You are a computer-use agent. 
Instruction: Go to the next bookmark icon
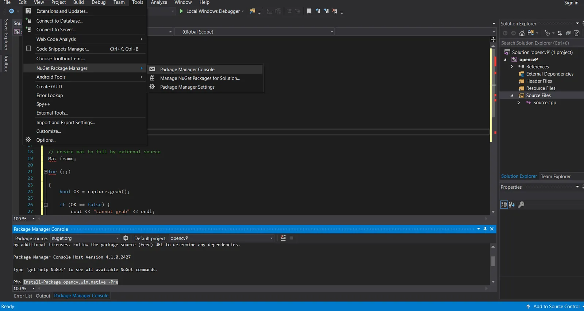326,11
